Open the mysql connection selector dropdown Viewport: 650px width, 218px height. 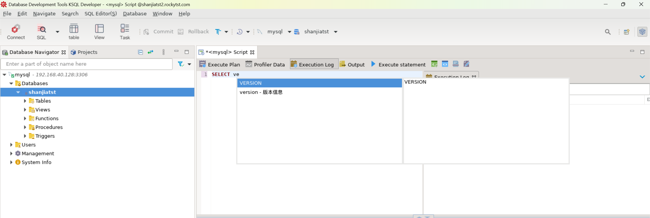[x=289, y=32]
